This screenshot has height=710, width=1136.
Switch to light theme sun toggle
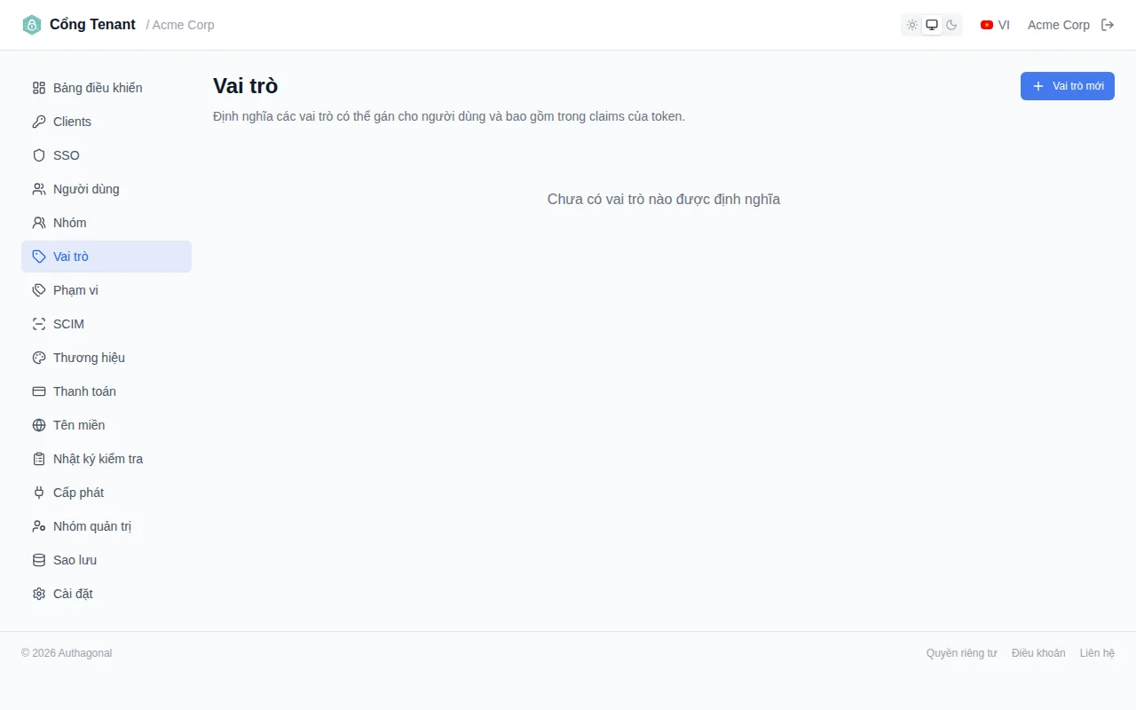point(912,25)
